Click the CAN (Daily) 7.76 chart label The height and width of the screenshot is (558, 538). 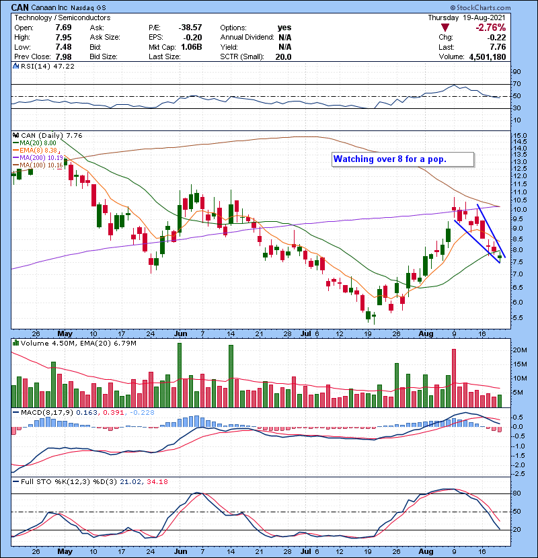click(52, 136)
